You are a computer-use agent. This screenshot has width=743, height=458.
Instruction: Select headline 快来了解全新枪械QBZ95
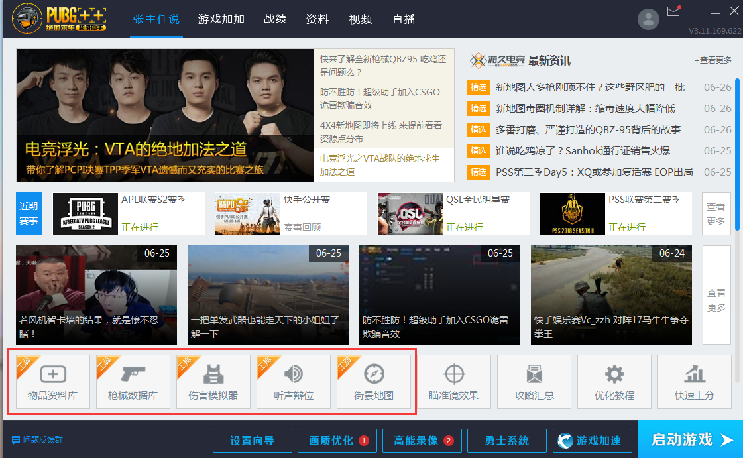[x=383, y=66]
